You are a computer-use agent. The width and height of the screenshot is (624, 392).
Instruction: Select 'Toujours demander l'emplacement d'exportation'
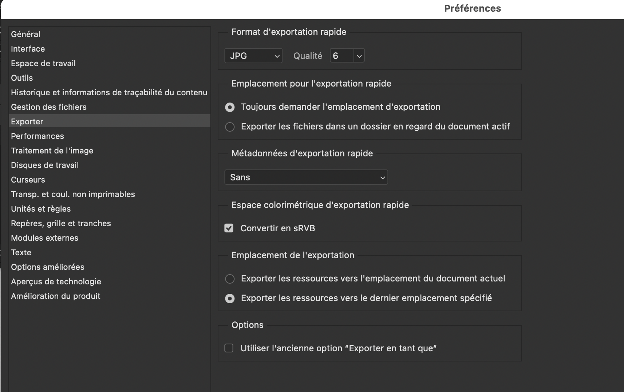[x=230, y=107]
